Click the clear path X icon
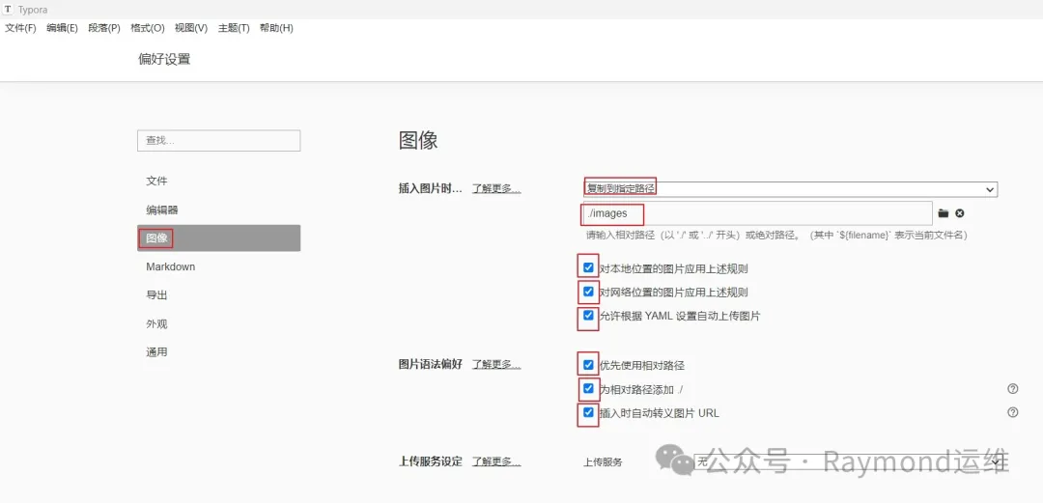This screenshot has height=503, width=1043. tap(960, 213)
